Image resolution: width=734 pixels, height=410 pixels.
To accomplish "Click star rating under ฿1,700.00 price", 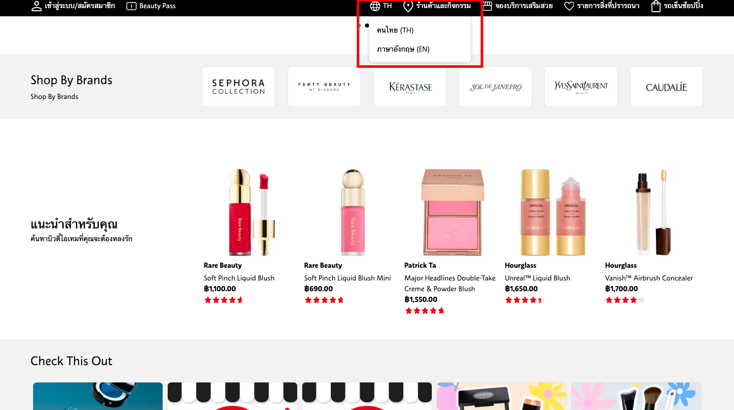I will click(x=625, y=300).
